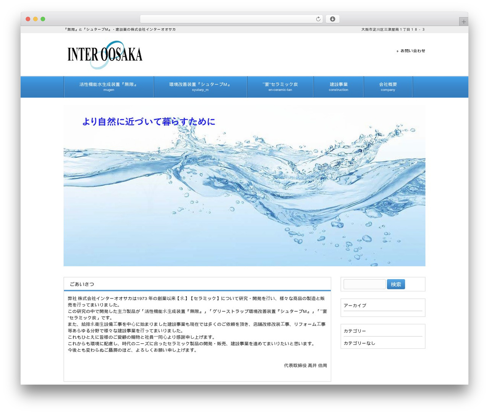Viewport: 489px width, 414px height.
Task: Click the より自然に近づいて暮らすために slogan
Action: [x=149, y=122]
